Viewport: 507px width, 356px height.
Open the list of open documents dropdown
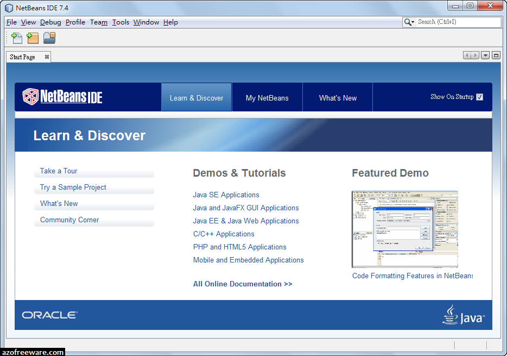[x=486, y=55]
